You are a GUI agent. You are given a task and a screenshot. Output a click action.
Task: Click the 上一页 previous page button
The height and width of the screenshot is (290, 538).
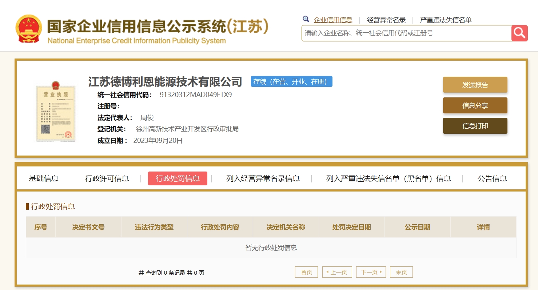click(x=337, y=272)
